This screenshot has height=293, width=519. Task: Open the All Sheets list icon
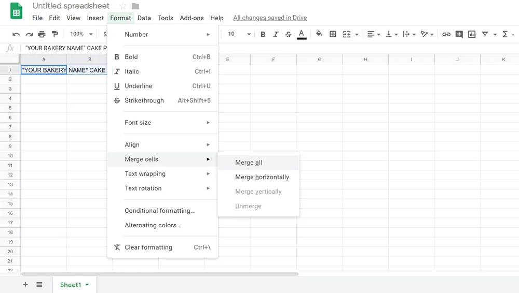pos(39,284)
